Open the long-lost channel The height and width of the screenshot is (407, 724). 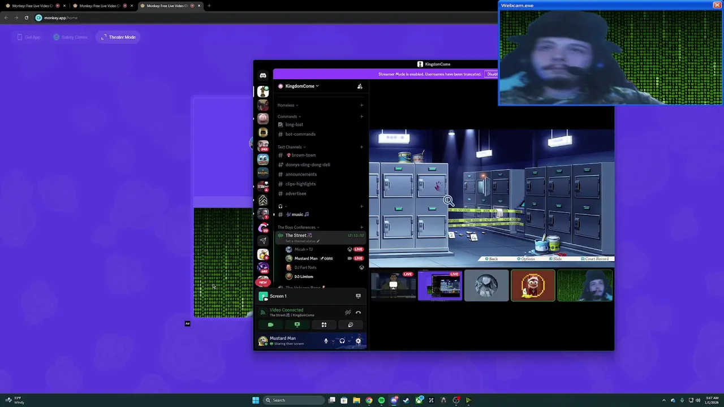point(320,124)
